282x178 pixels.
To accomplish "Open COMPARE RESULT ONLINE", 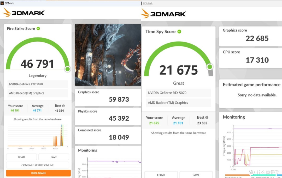I will (x=38, y=165).
